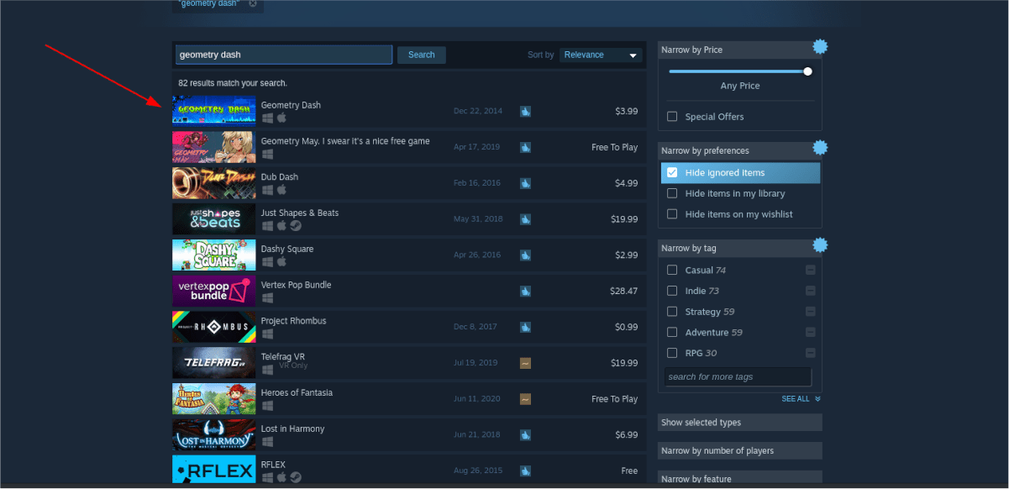Expand Narrow by number of players section
The width and height of the screenshot is (1009, 489).
coord(740,451)
